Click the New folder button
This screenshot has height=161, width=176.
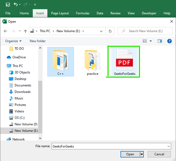[38, 41]
